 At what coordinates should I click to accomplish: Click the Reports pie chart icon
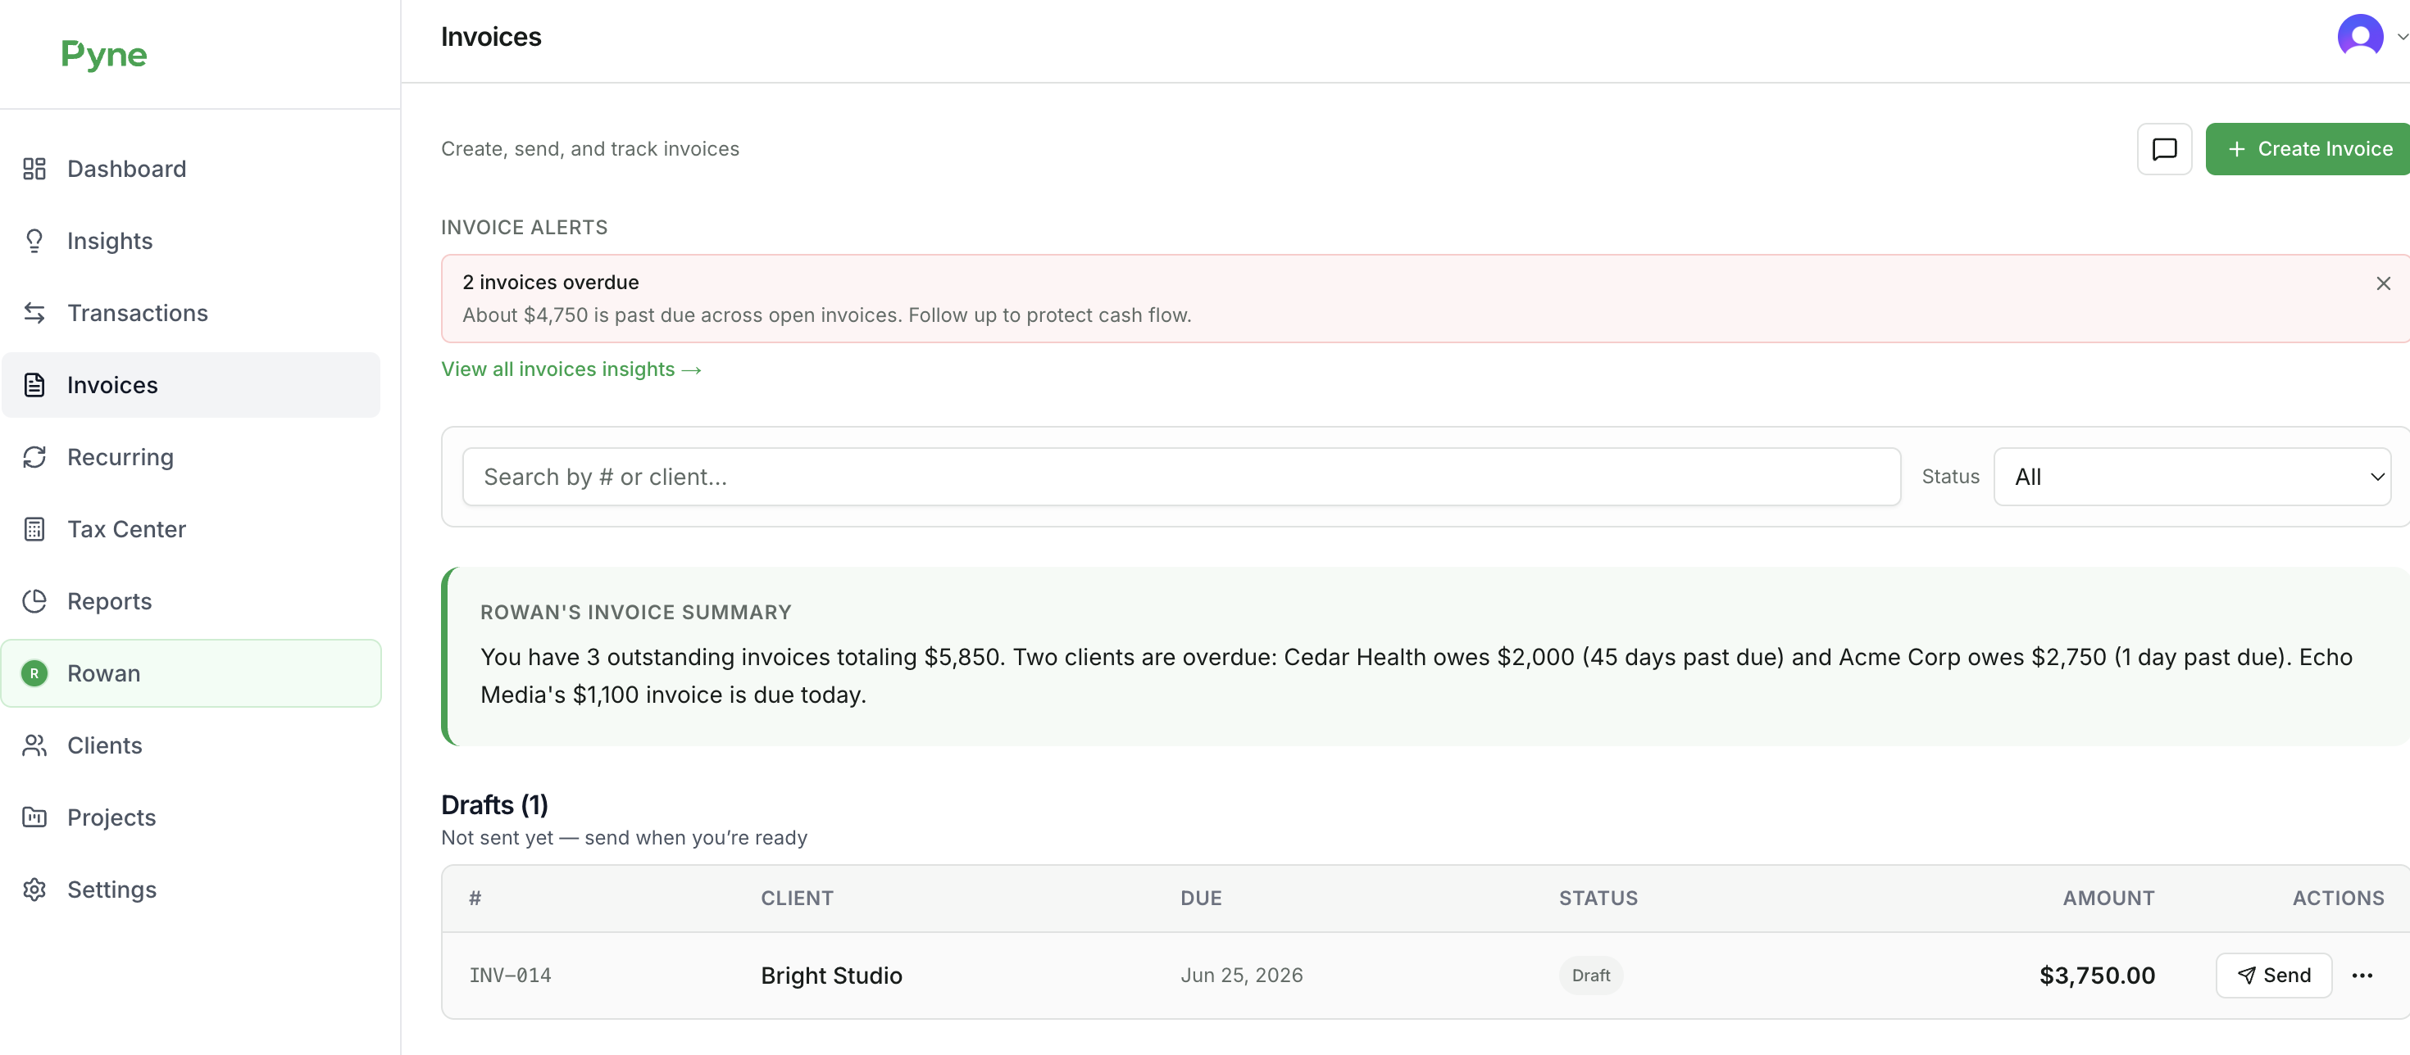pyautogui.click(x=34, y=601)
